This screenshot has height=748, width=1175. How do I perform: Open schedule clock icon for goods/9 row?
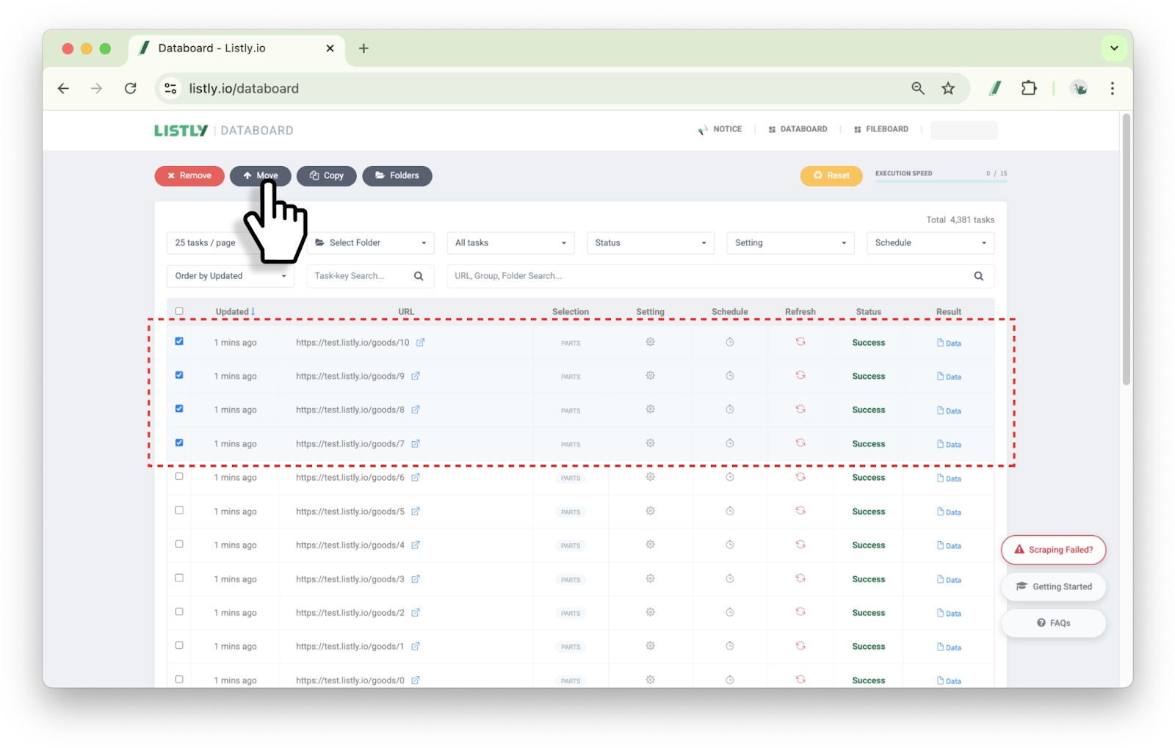[x=729, y=376]
